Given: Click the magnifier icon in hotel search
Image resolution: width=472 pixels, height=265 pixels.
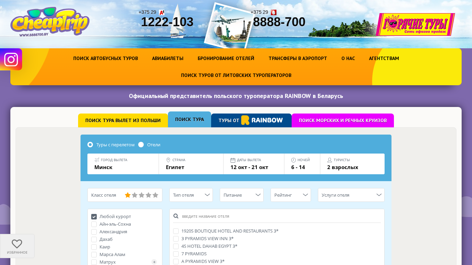Looking at the screenshot, I should click(176, 216).
